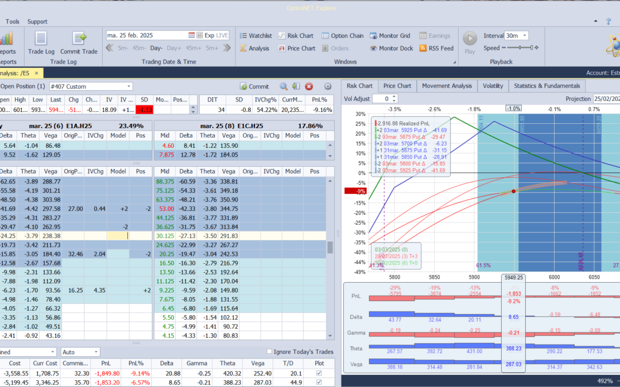This screenshot has height=387, width=620.
Task: Step back 45 minutes with 45m-
Action: [x=139, y=48]
